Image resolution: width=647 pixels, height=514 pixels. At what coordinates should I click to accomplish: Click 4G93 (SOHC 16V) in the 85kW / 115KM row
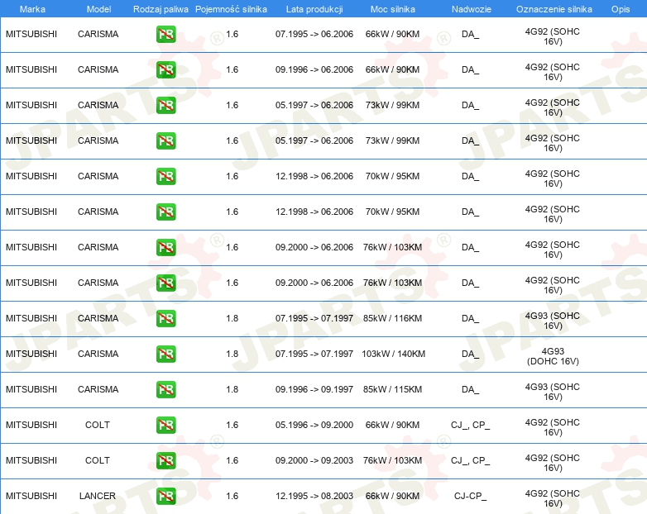(x=553, y=392)
